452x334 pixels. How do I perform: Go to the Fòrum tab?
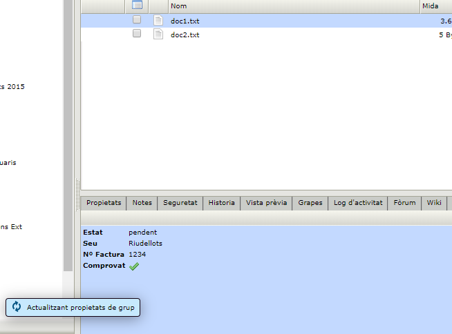pos(404,203)
